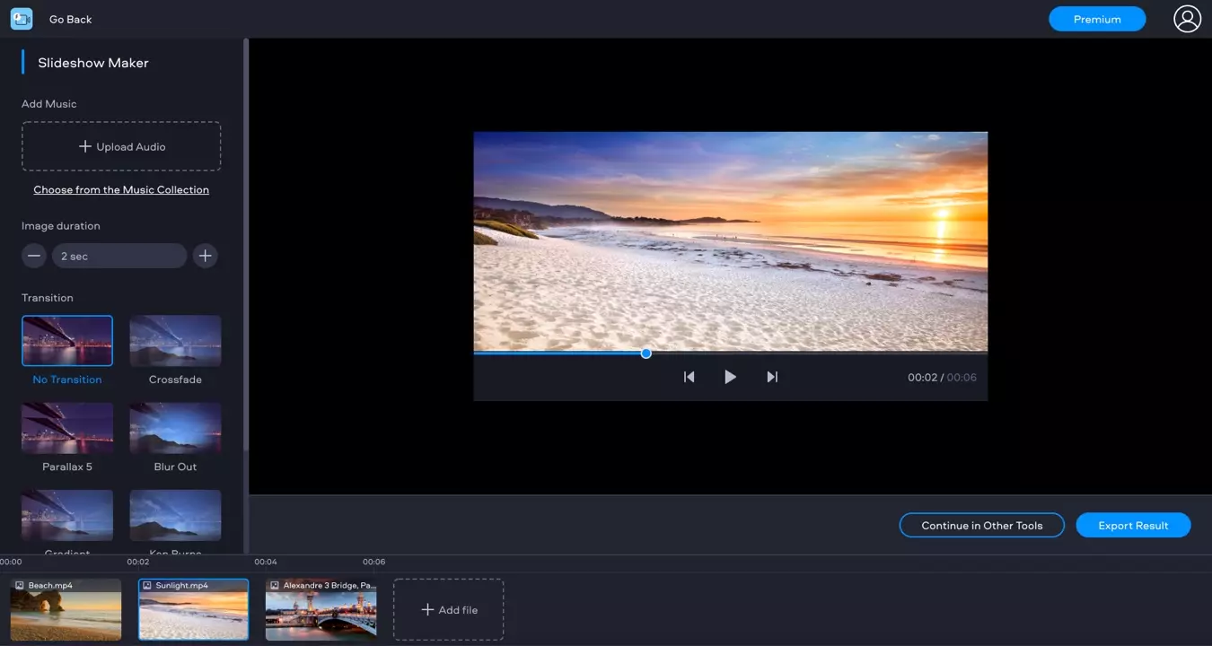Image resolution: width=1212 pixels, height=646 pixels.
Task: Click the app logo icon
Action: point(22,19)
